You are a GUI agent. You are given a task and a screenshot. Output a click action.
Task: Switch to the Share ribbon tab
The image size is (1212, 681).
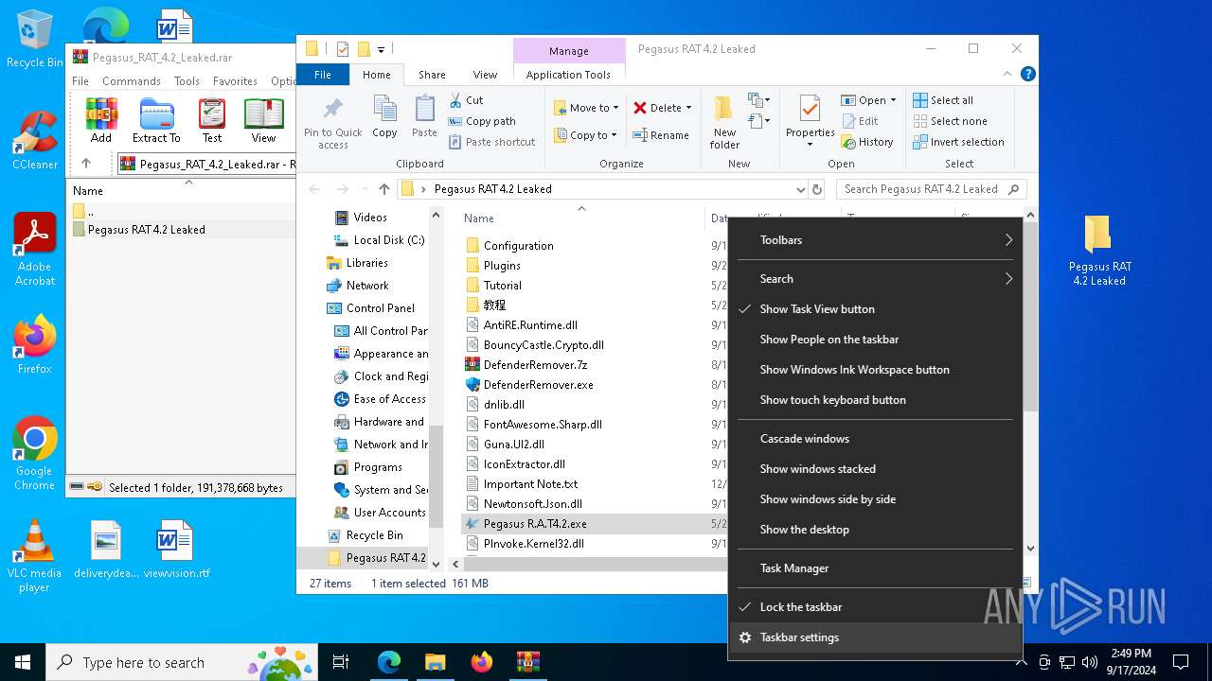[432, 75]
